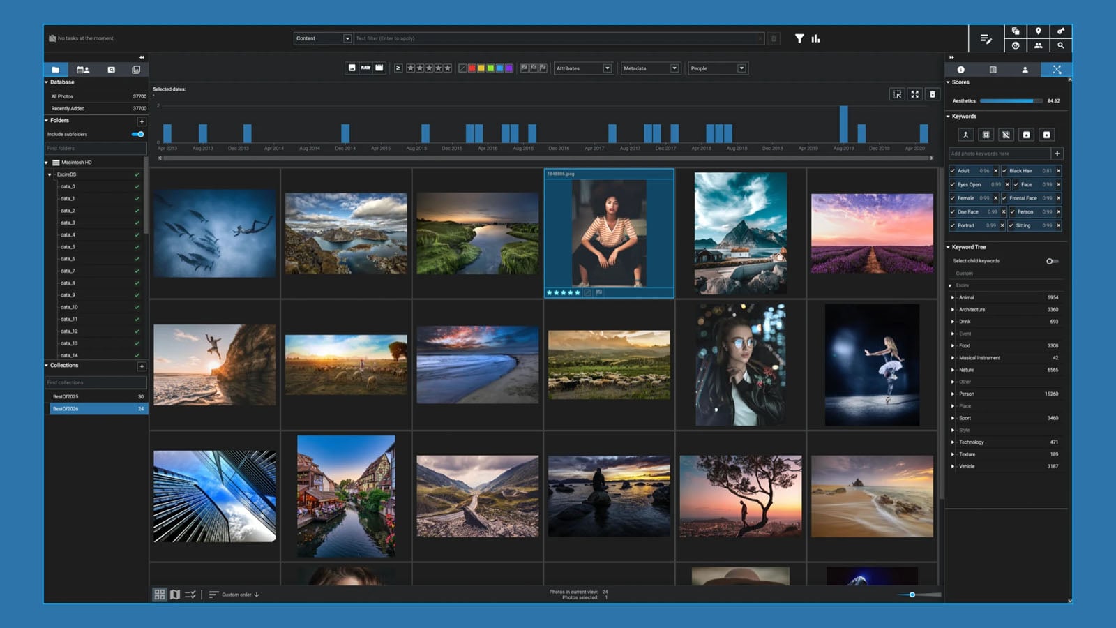
Task: Select the BestOf2025 collection
Action: pyautogui.click(x=98, y=396)
